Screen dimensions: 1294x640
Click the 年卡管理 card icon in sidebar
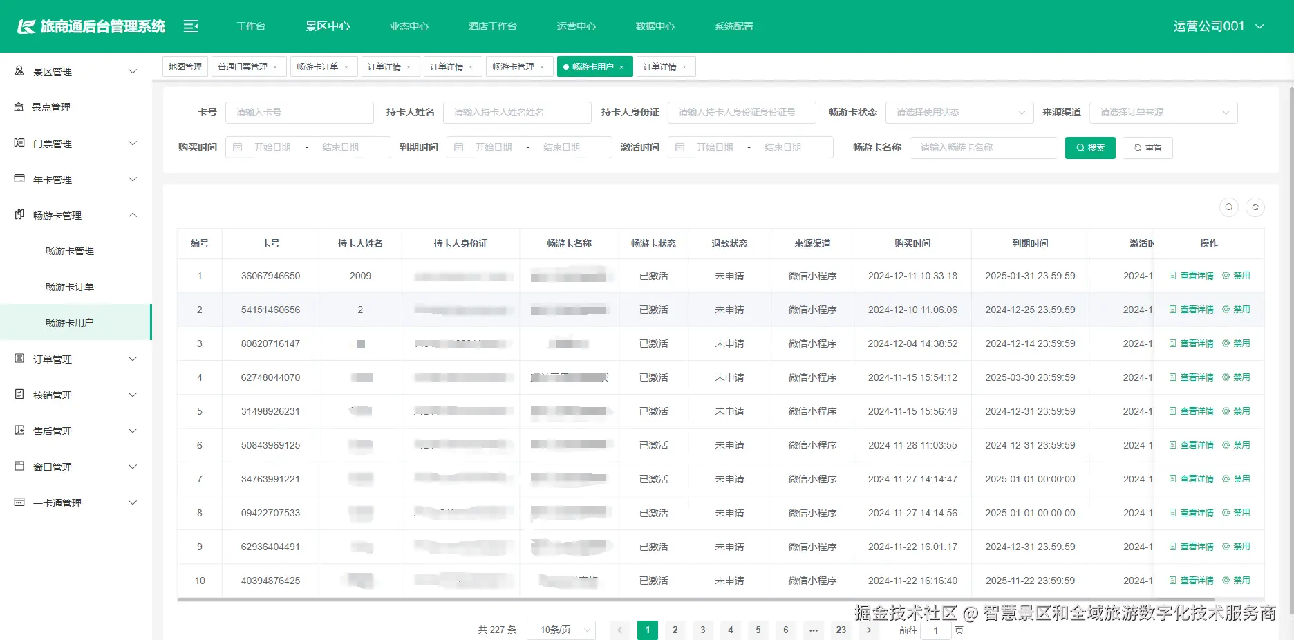coord(19,178)
